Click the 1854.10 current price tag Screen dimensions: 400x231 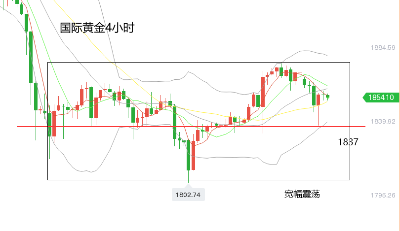[x=381, y=98]
